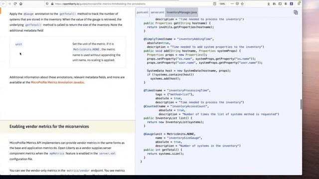
Task: Switch to the server.xml tab
Action: [x=158, y=12]
